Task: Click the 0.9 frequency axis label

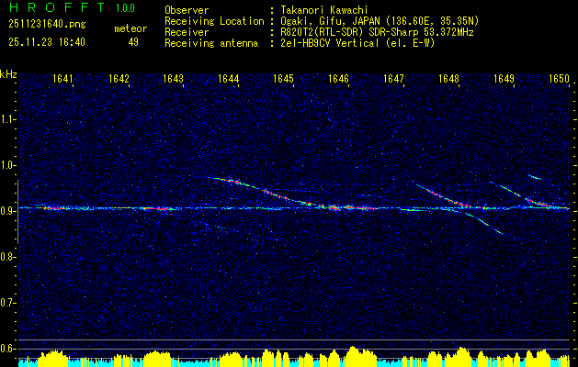Action: click(x=8, y=211)
